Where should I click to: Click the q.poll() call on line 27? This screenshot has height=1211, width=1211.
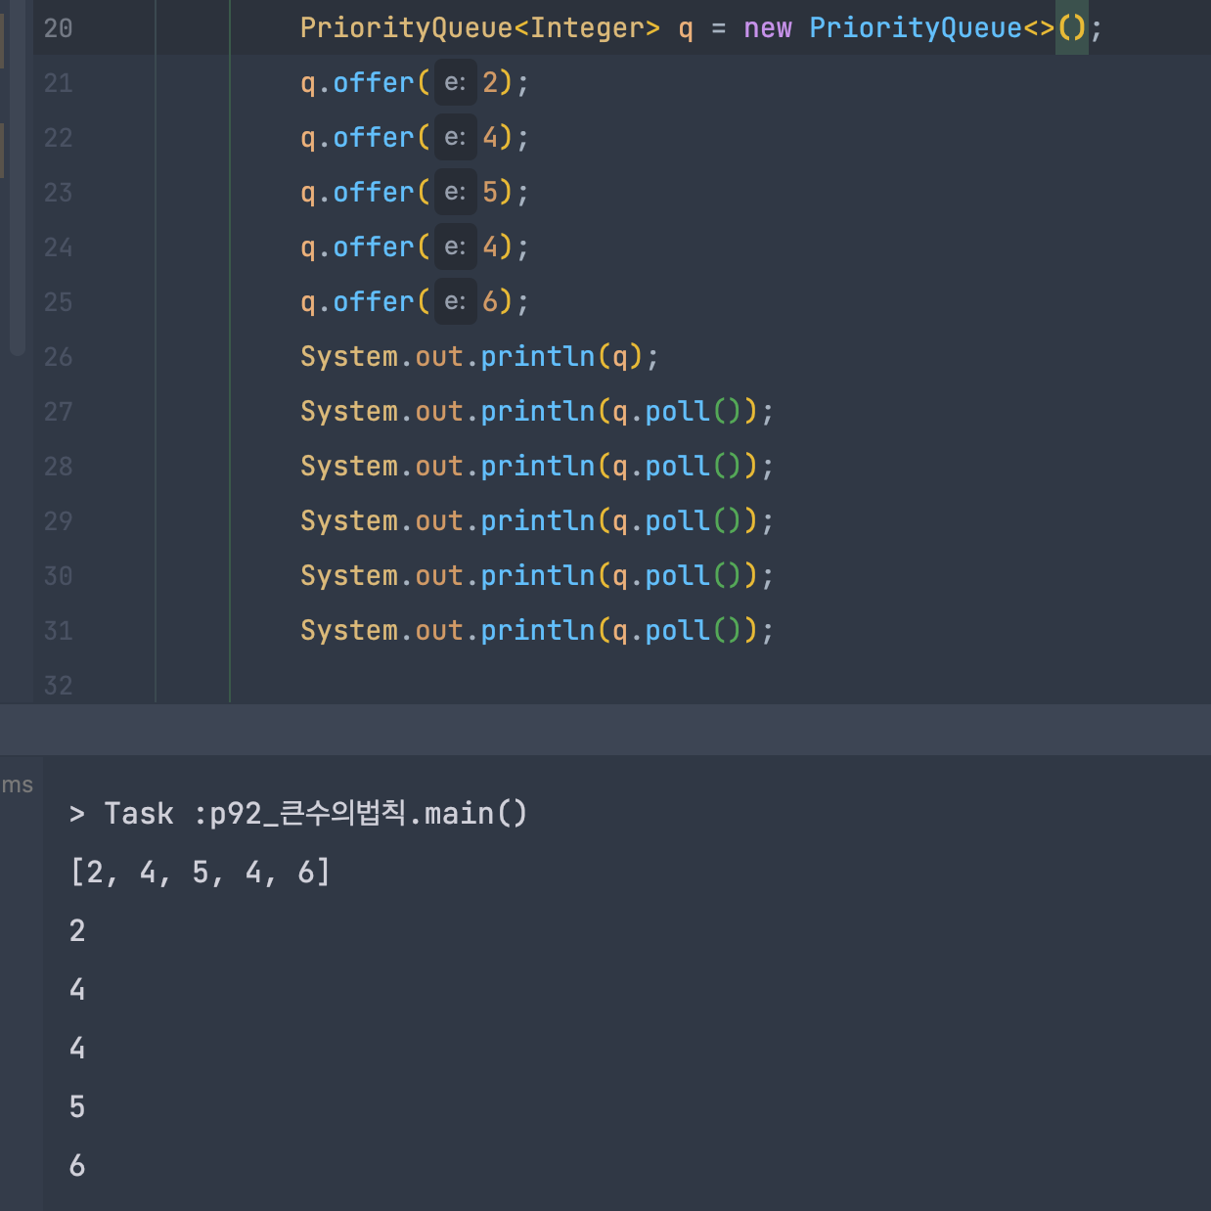pos(676,412)
